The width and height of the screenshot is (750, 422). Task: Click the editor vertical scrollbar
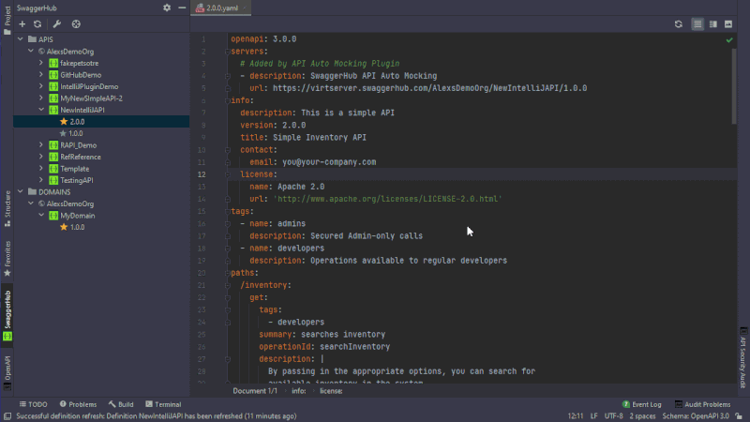pos(734,86)
